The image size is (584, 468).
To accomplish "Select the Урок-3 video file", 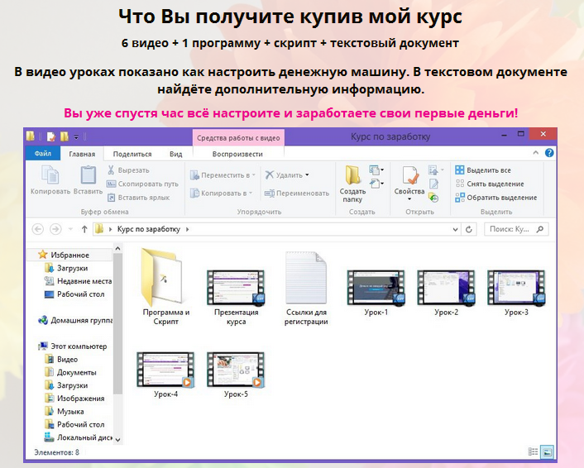I will (x=516, y=292).
